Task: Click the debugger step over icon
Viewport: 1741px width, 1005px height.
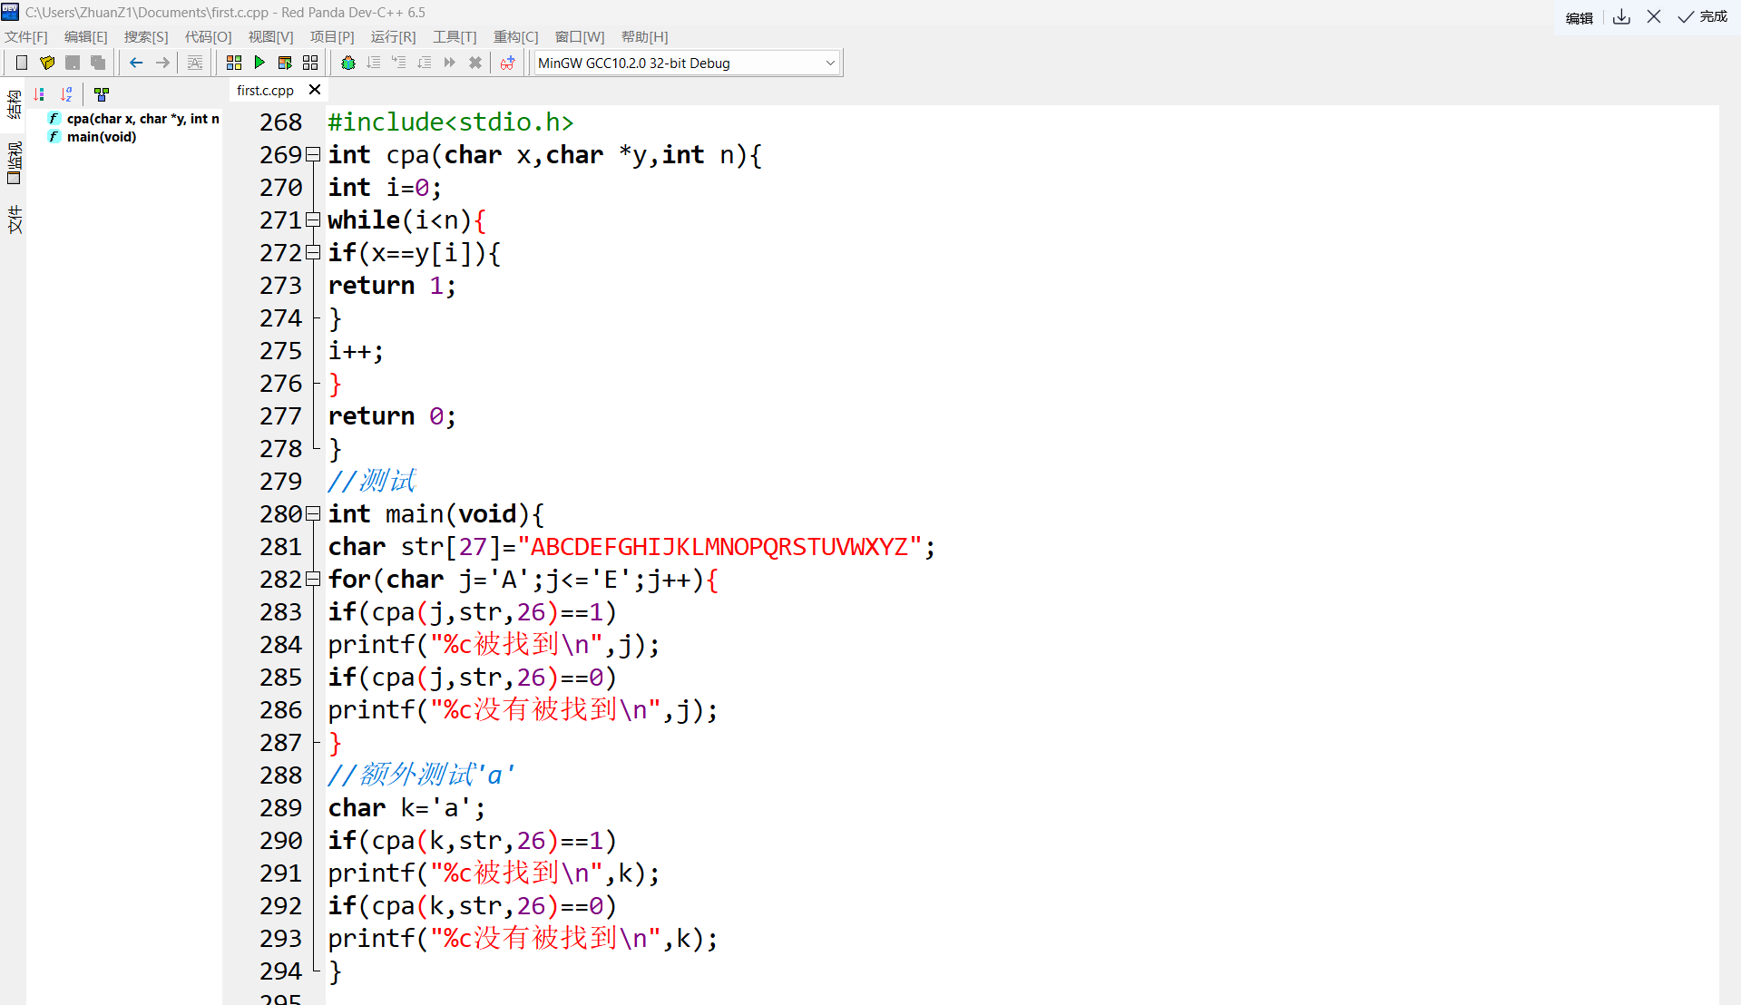Action: coord(374,63)
